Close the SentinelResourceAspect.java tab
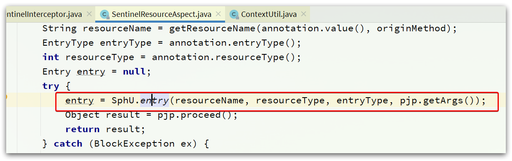 (219, 14)
